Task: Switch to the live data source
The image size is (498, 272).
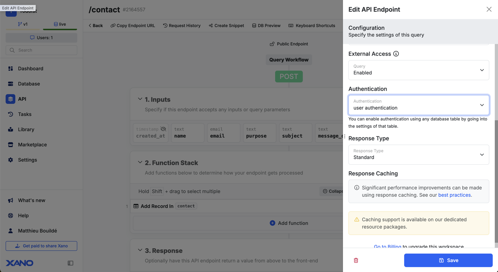Action: coord(60,24)
